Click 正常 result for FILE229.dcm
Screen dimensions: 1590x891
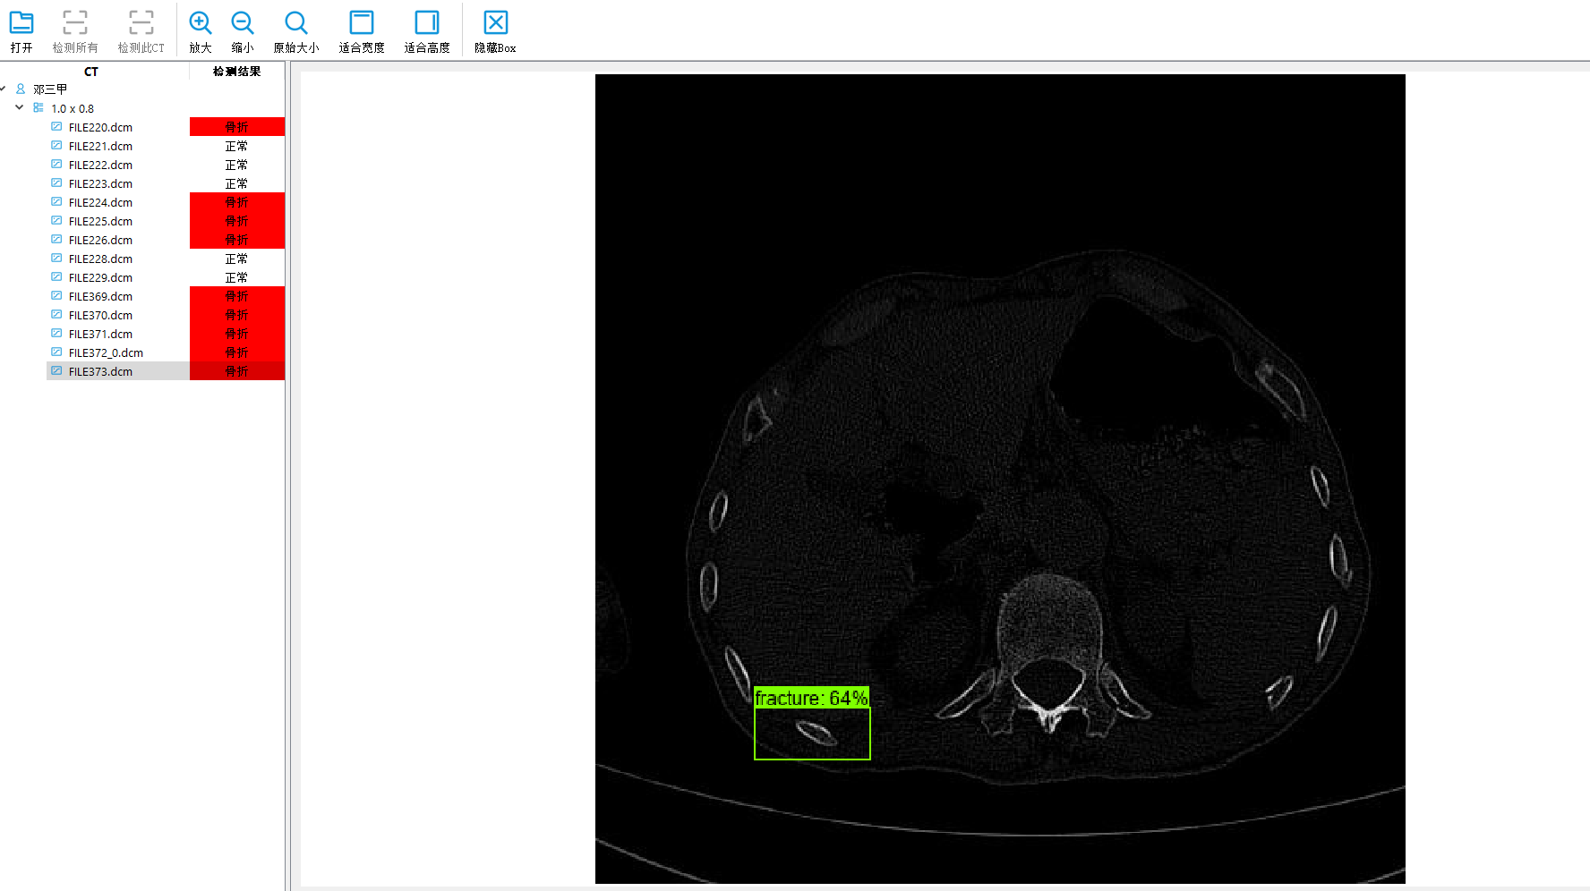237,277
